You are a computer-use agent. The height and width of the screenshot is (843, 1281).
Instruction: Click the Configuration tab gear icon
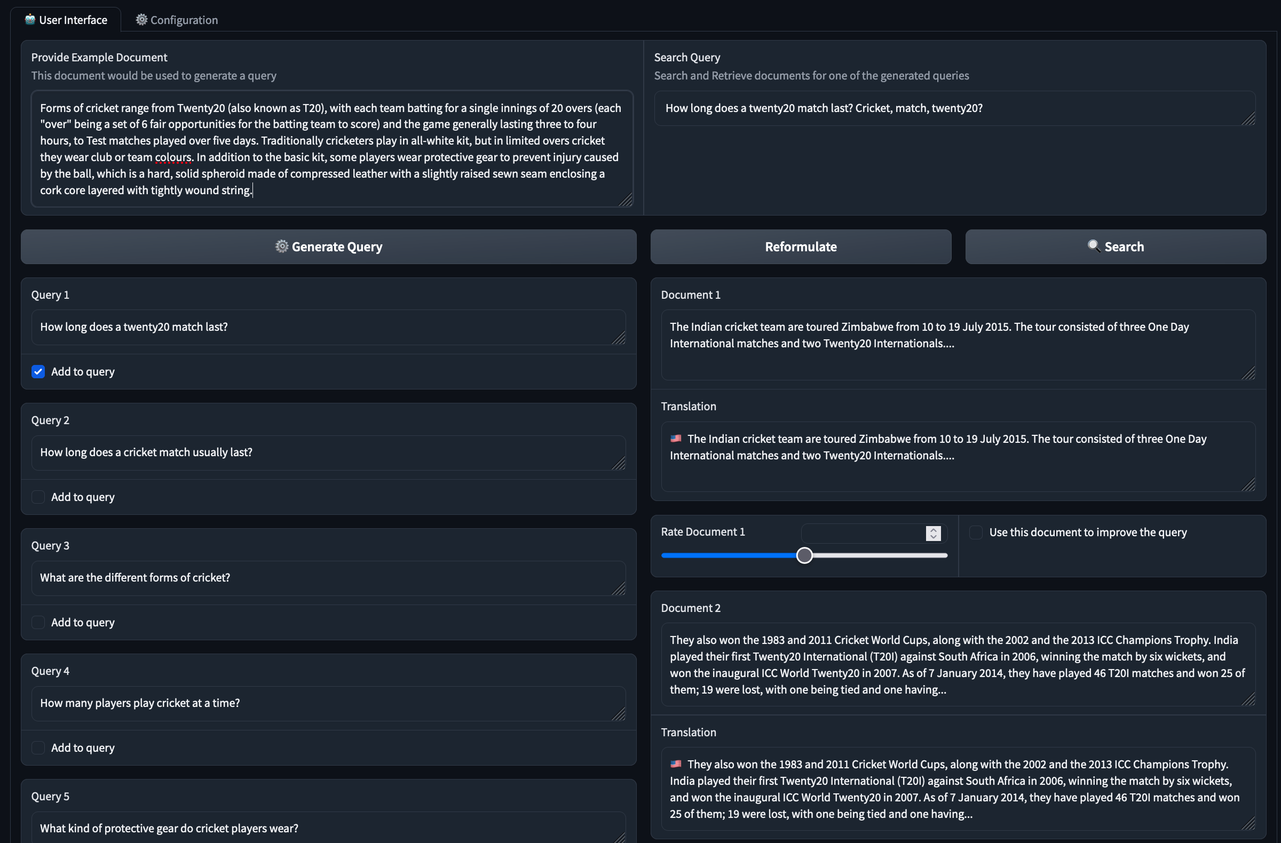coord(141,20)
